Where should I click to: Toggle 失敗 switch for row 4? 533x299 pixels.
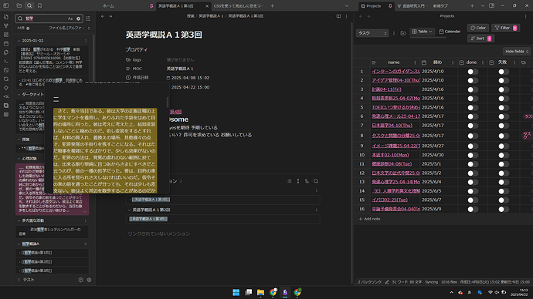[504, 99]
